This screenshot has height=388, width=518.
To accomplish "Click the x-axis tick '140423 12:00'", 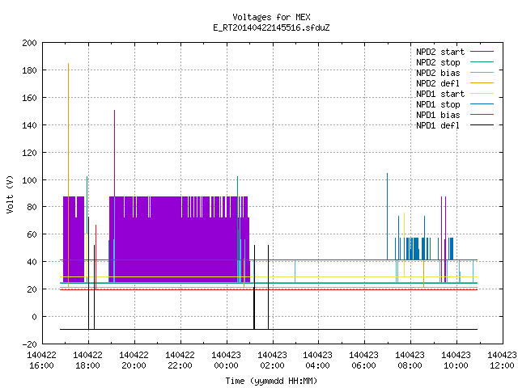I will click(502, 361).
